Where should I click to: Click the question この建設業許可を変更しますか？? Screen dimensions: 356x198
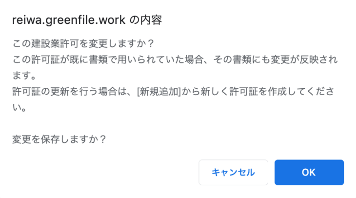(x=83, y=43)
